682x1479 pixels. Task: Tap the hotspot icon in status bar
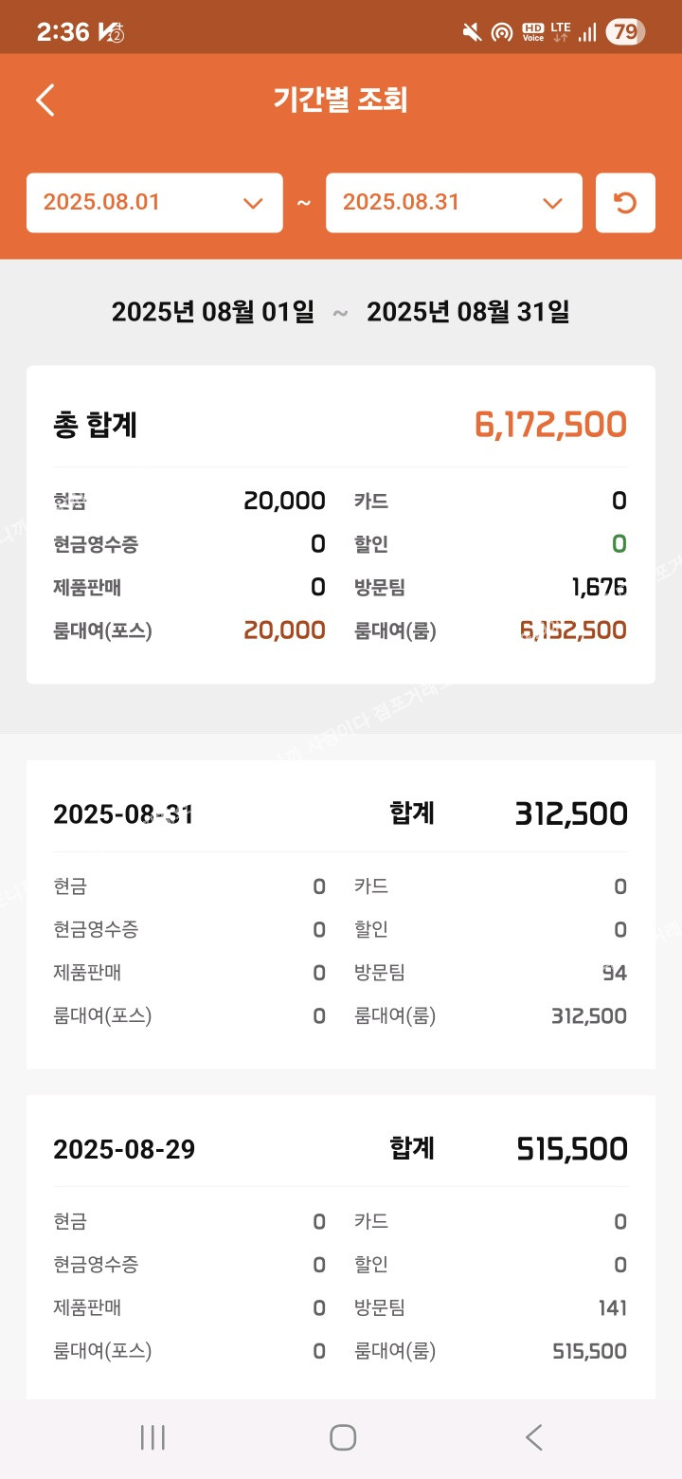point(501,33)
